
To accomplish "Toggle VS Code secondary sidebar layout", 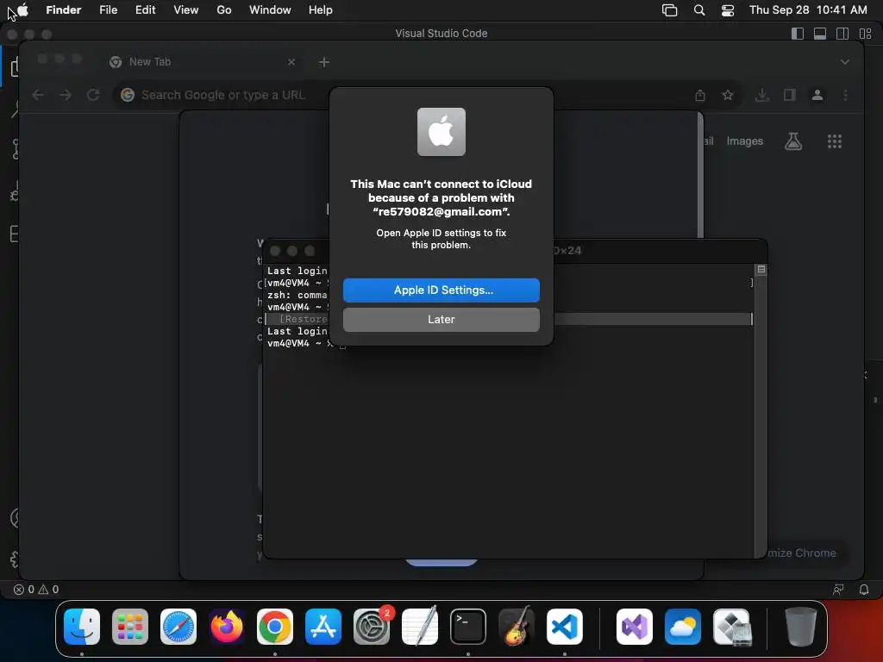I will coord(842,34).
